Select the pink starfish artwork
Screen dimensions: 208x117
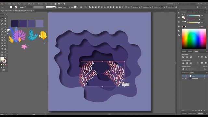24,47
